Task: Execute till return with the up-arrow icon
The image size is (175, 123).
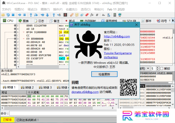Action: tap(54, 15)
